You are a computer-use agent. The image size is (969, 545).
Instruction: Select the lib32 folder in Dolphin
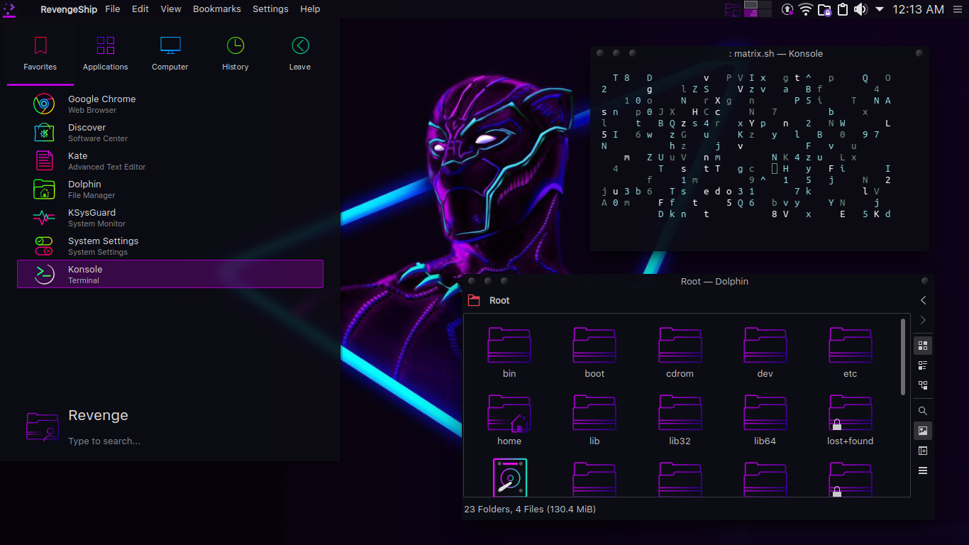[x=680, y=420]
